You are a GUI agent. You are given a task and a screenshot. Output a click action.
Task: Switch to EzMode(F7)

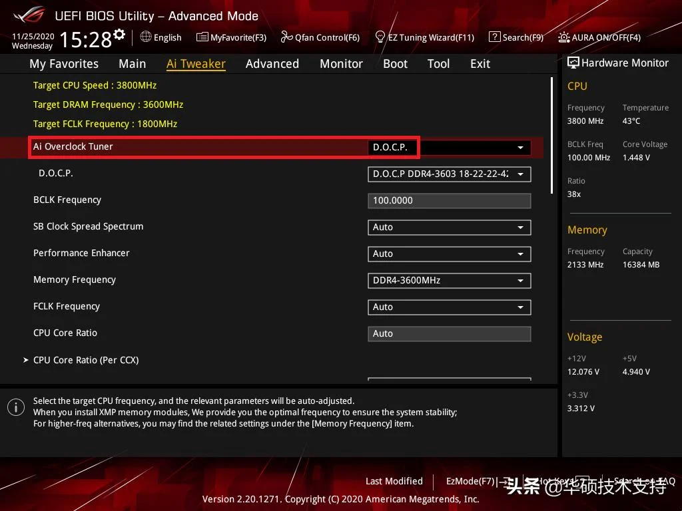tap(470, 481)
